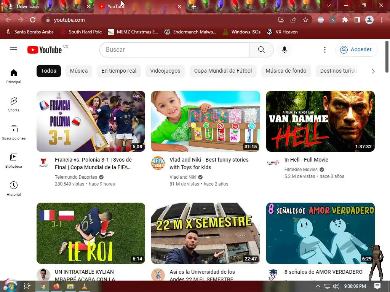
Task: Play 8 señales de amor verdadero thumbnail
Action: click(x=320, y=233)
